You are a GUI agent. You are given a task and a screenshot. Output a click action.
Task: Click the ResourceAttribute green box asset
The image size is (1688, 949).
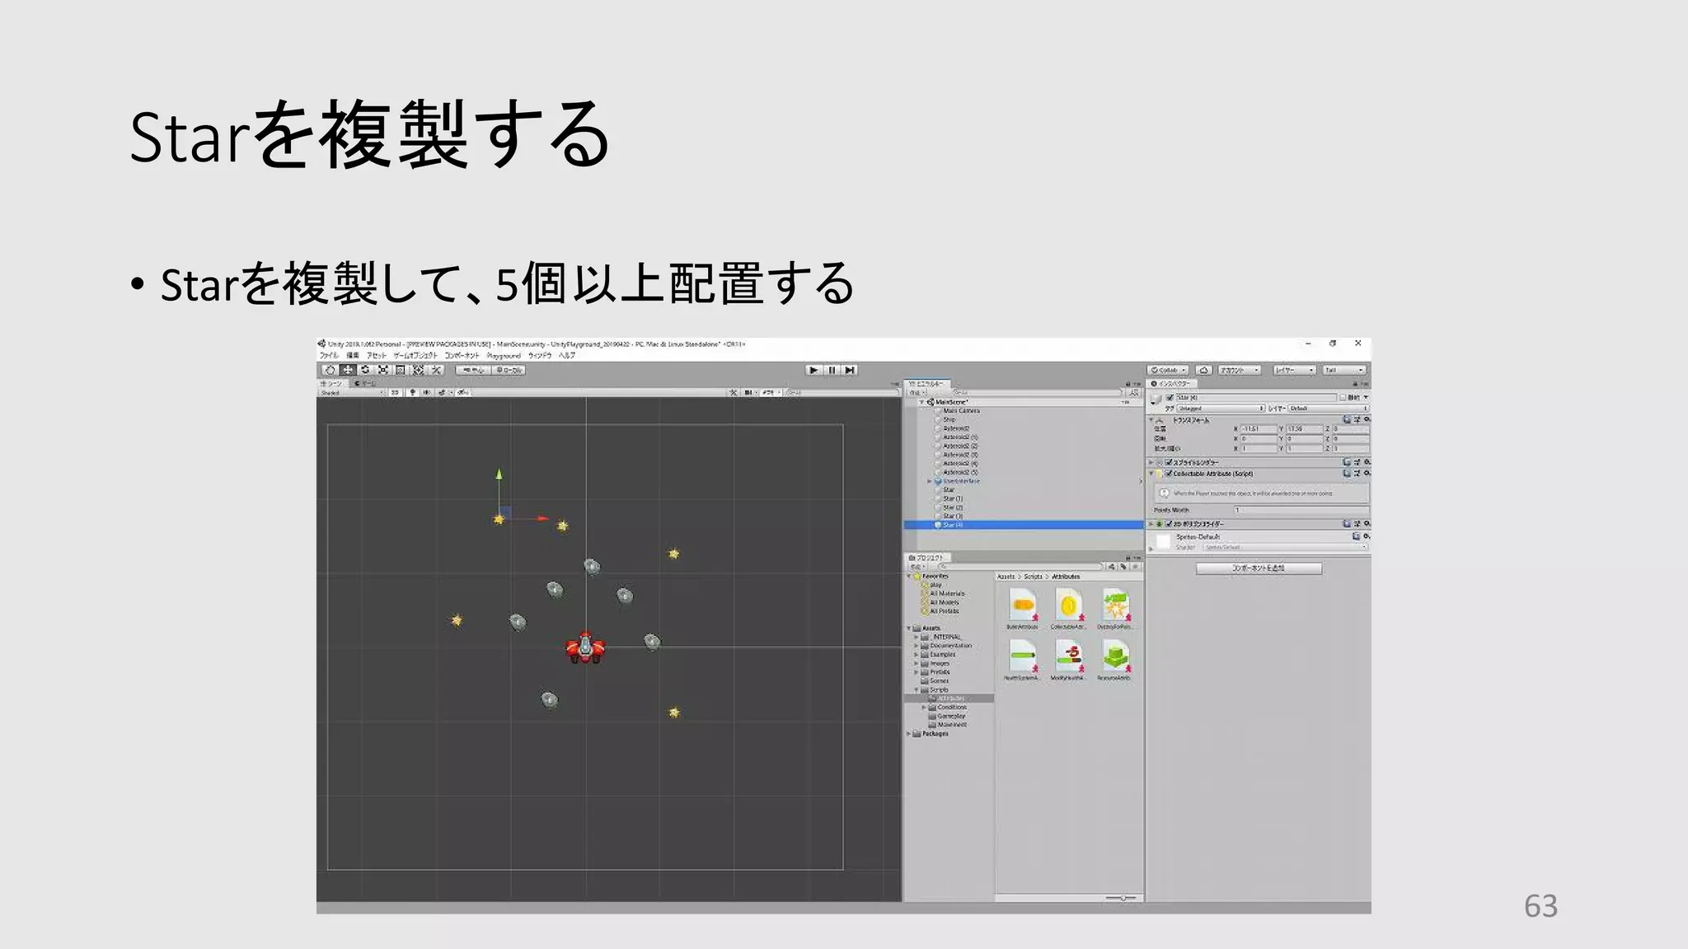click(1116, 661)
